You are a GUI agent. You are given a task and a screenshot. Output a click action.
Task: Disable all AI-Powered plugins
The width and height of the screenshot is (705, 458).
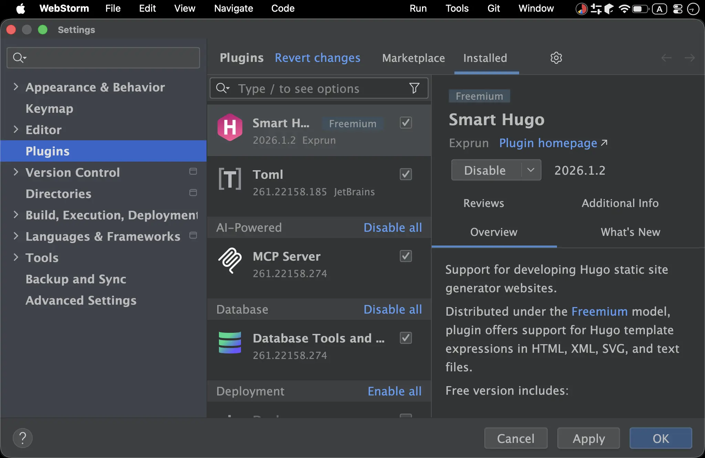tap(393, 227)
